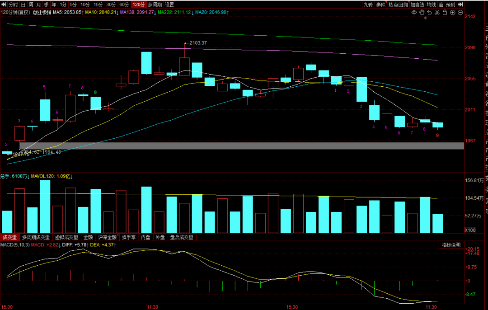
Task: Open the 设置 settings button
Action: (x=169, y=5)
